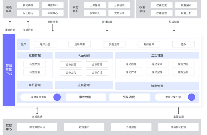Viewport: 207px width, 135px height.
Task: Select 非结构化数据 in 数据中心
Action: point(178,127)
